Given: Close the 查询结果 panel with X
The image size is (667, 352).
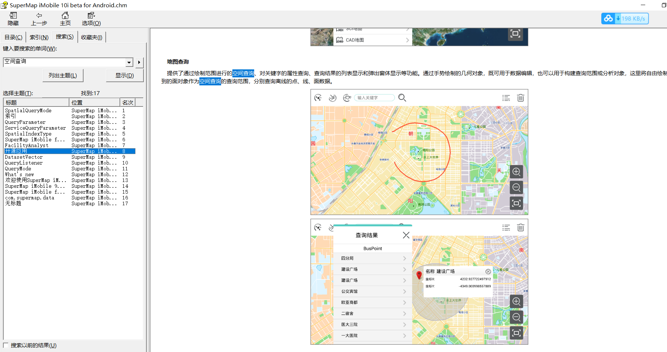Looking at the screenshot, I should pyautogui.click(x=406, y=235).
